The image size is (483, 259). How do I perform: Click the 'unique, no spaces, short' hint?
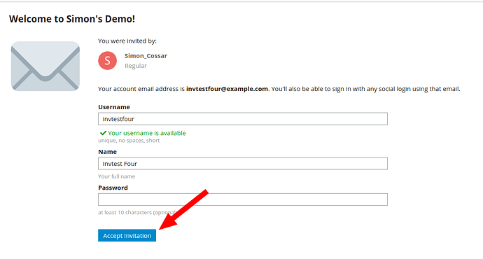point(129,141)
